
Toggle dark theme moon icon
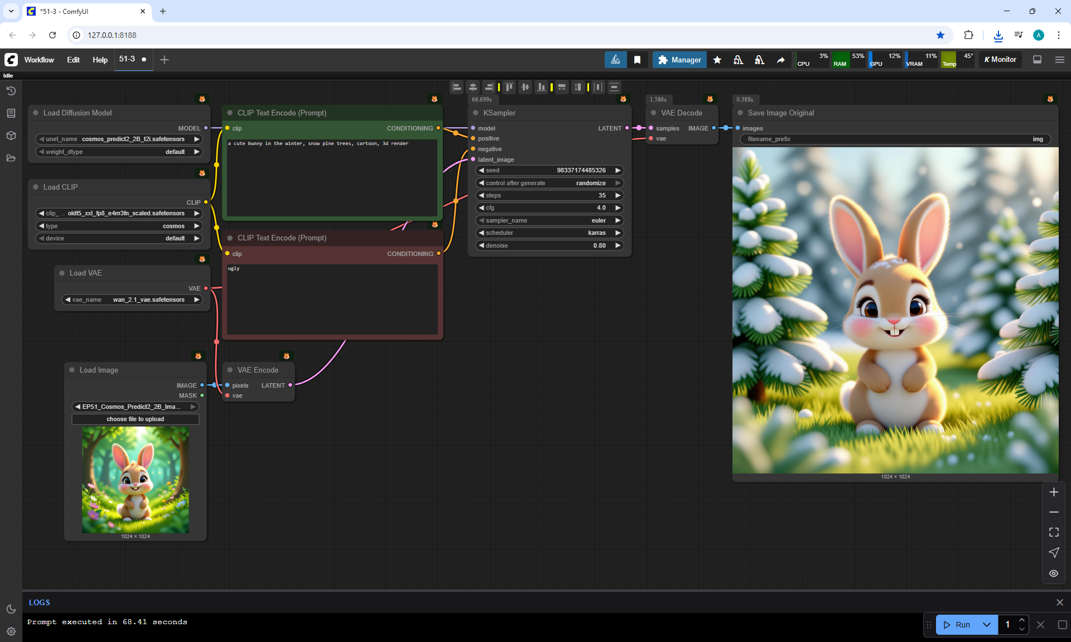11,609
